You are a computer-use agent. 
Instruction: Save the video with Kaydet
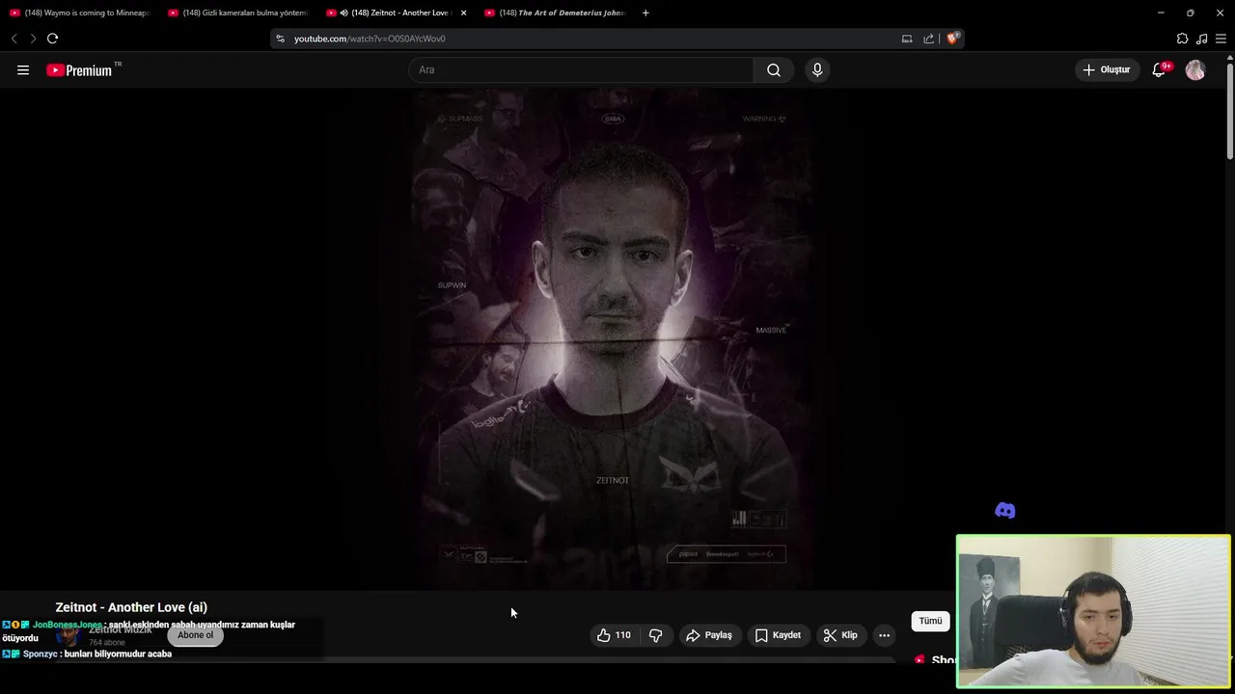778,635
